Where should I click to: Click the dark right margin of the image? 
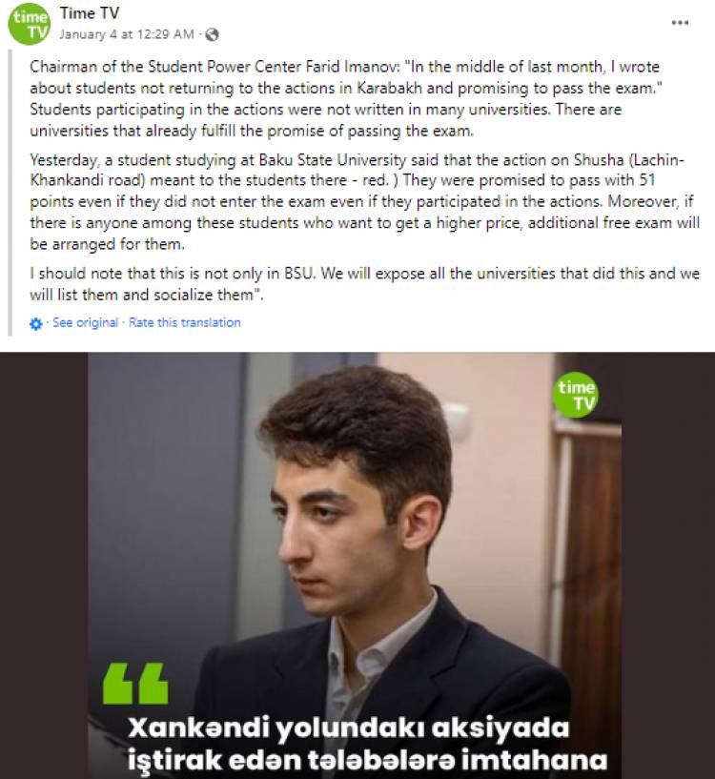668,565
